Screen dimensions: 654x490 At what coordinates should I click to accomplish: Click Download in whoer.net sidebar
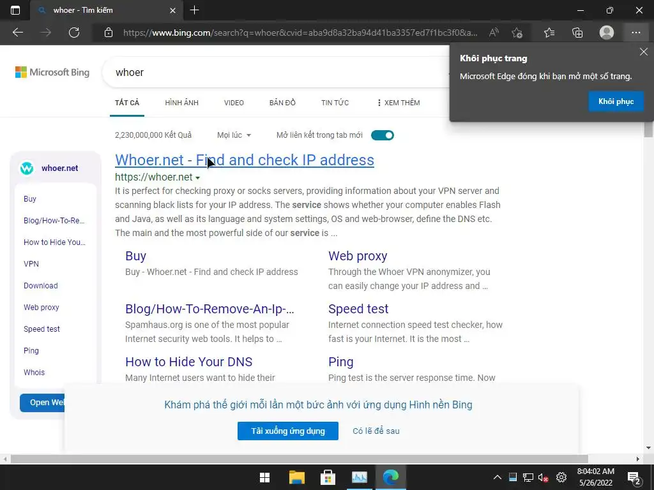[x=41, y=285]
